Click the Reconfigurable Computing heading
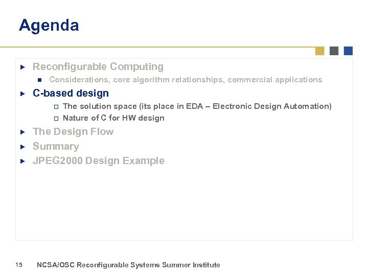Image resolution: width=368 pixels, height=276 pixels. tap(98, 66)
